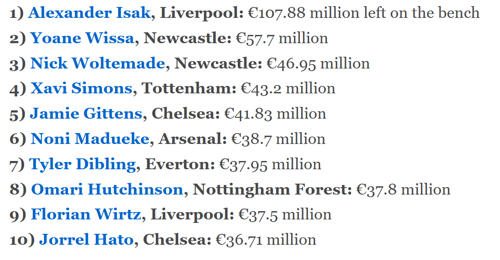Viewport: 500px width, 260px height.
Task: Click the Arsenal club name text
Action: click(192, 139)
